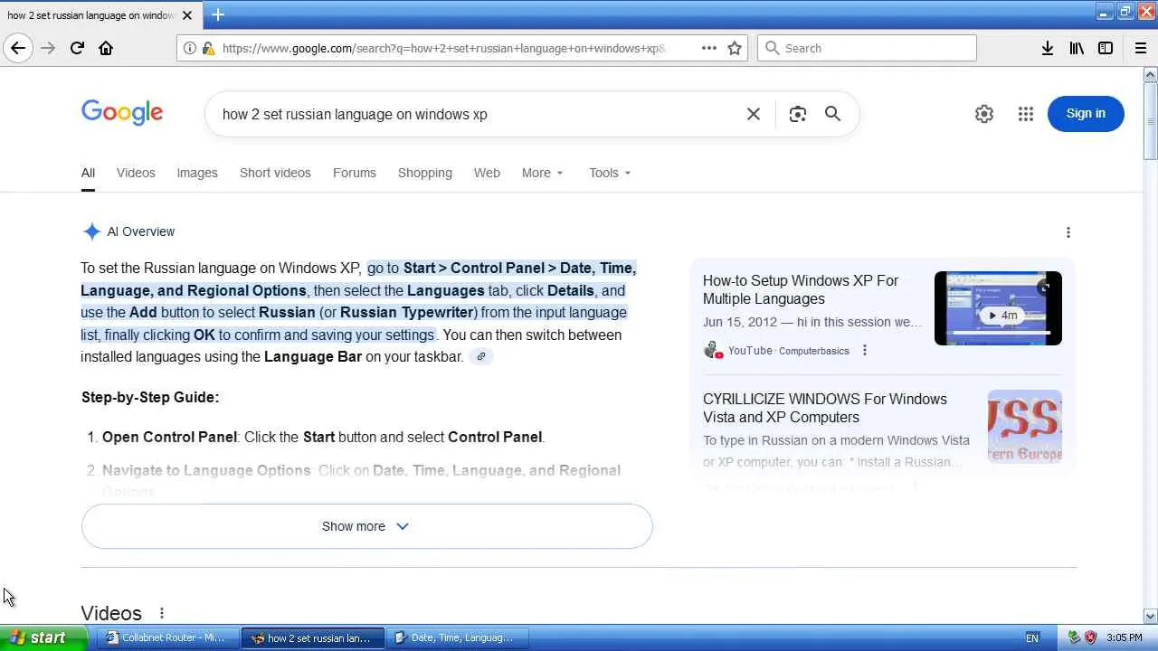Reload the current page
The image size is (1158, 651).
[x=77, y=48]
